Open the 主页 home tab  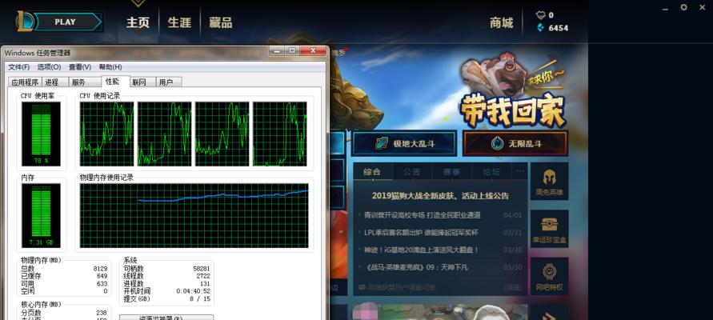[x=138, y=22]
